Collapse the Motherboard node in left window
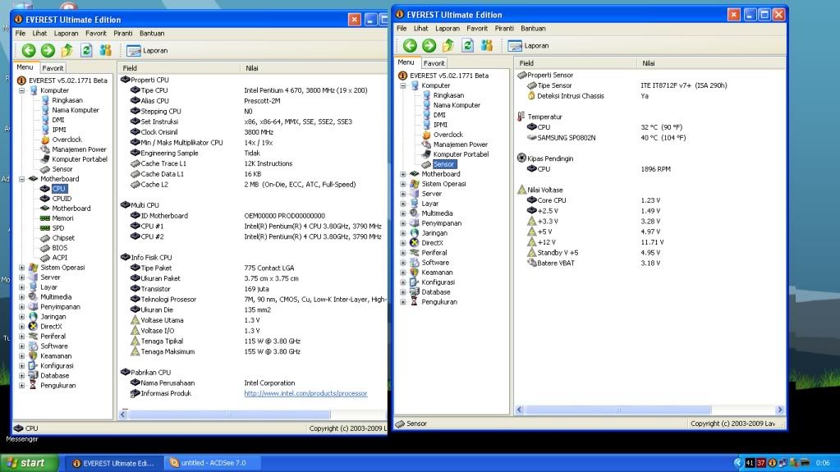Screen dimensions: 840x472 (22, 179)
